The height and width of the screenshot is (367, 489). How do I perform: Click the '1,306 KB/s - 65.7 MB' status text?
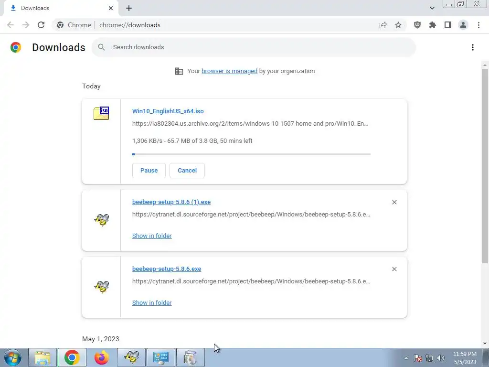click(192, 141)
